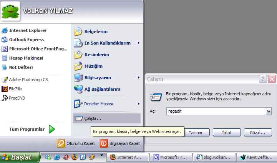Click the Başlat start button
The image size is (277, 163).
click(x=20, y=157)
